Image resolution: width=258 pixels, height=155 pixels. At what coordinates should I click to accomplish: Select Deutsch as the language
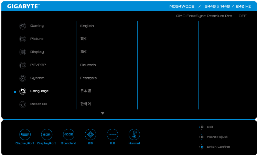[88, 65]
